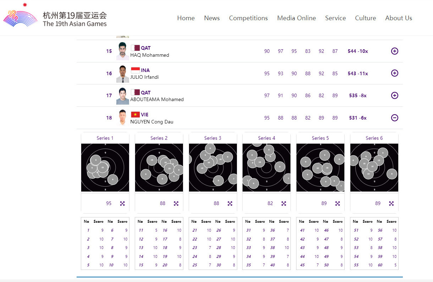The height and width of the screenshot is (282, 433).
Task: Open the Competitions menu
Action: click(248, 18)
